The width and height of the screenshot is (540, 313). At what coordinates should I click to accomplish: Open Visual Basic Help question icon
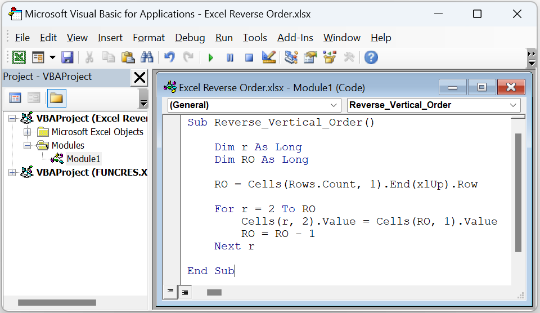[x=371, y=57]
